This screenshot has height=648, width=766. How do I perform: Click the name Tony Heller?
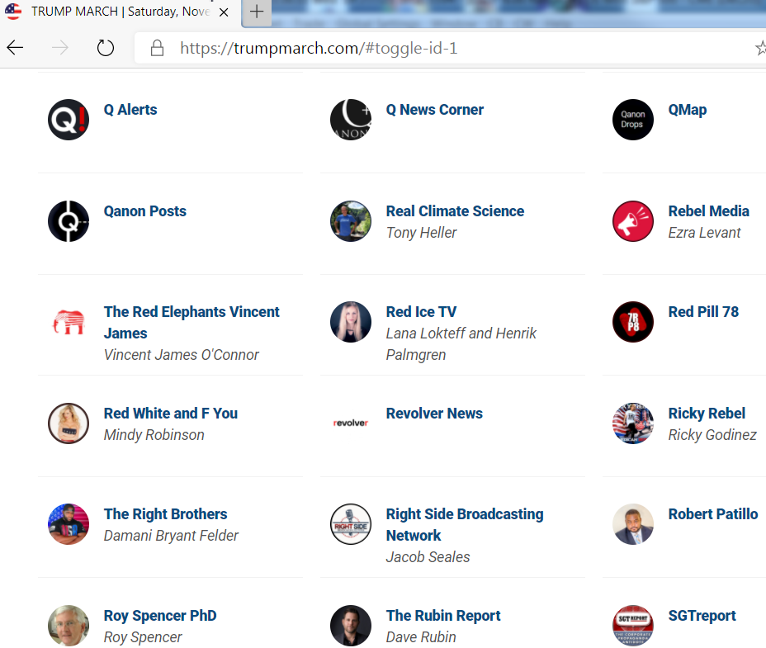pos(421,233)
